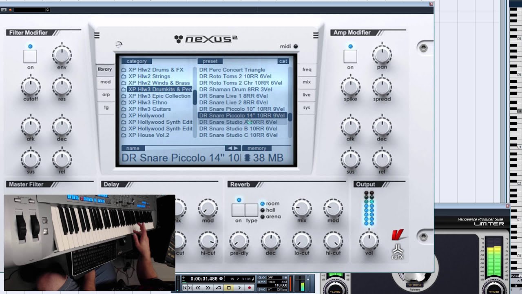Switch to the tg tab
Image resolution: width=522 pixels, height=294 pixels.
point(106,107)
